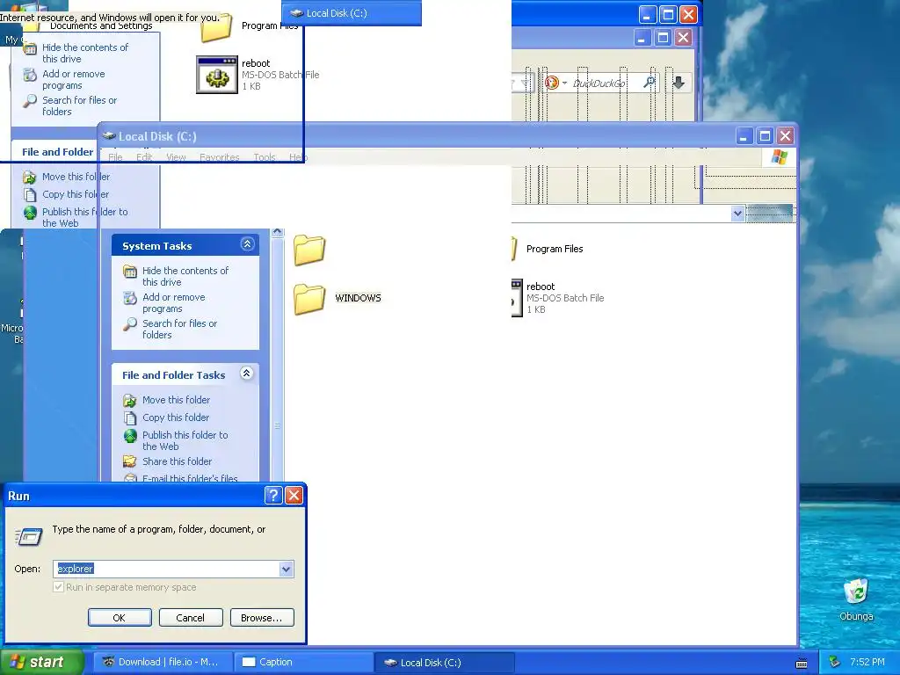Image resolution: width=900 pixels, height=675 pixels.
Task: Click the taskbar clock showing 7:52 PM
Action: pos(867,662)
